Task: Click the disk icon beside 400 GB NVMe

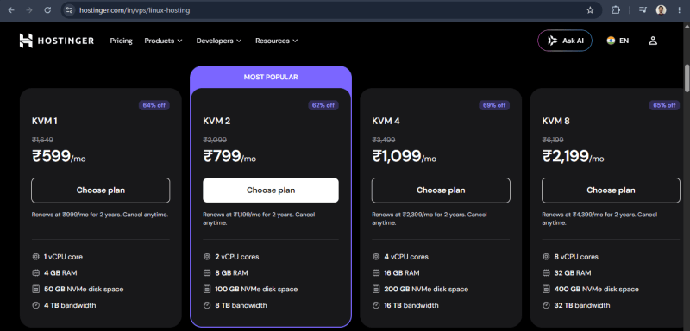Action: pyautogui.click(x=546, y=290)
